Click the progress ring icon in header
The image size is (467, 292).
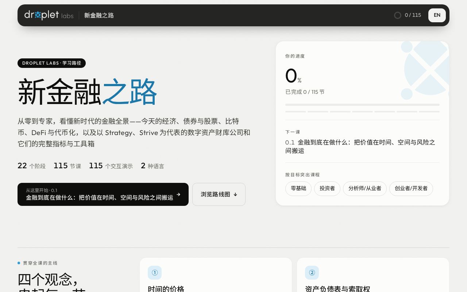(x=398, y=15)
